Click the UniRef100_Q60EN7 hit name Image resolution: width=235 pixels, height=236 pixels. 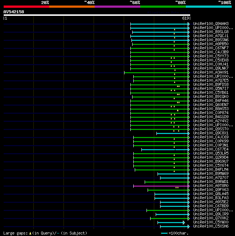click(211, 105)
